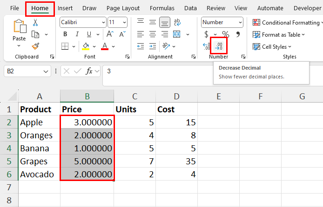Open Name Box dropdown showing B2
The image size is (323, 207).
pos(46,71)
